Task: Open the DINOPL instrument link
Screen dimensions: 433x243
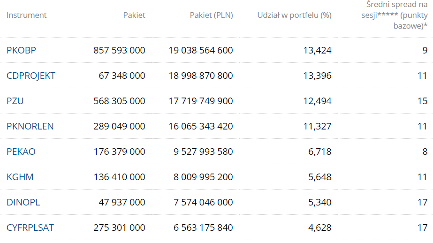Action: [23, 202]
